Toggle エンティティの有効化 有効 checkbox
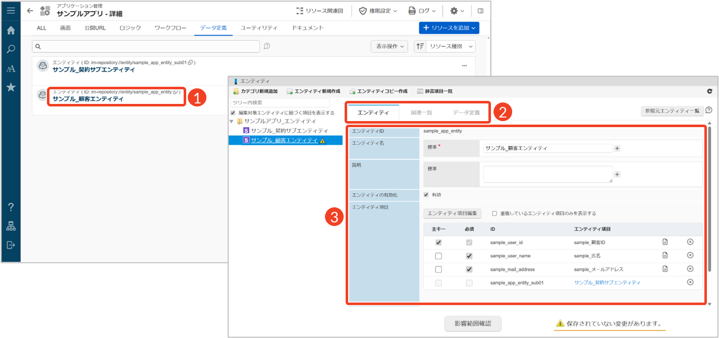Viewport: 719px width, 338px height. click(426, 195)
